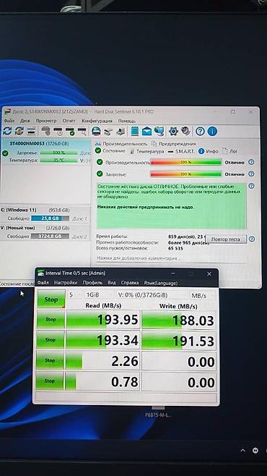Click the disk-with-clock self-test toolbar icon
This screenshot has height=476, width=267.
pos(58,131)
